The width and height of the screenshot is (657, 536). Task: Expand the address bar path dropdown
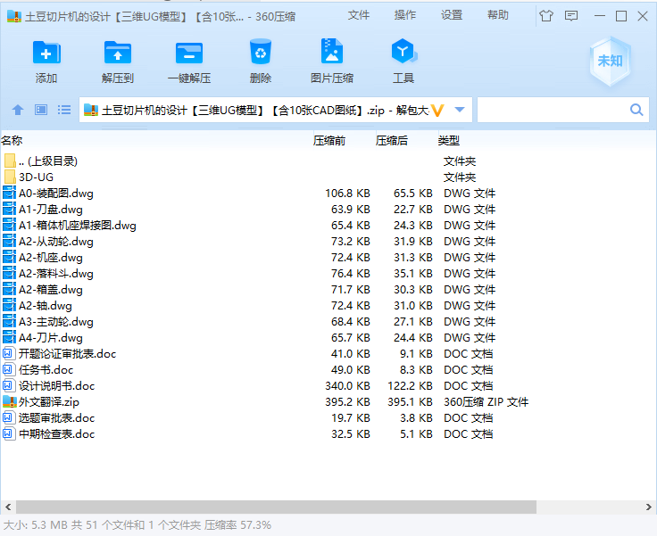[460, 110]
